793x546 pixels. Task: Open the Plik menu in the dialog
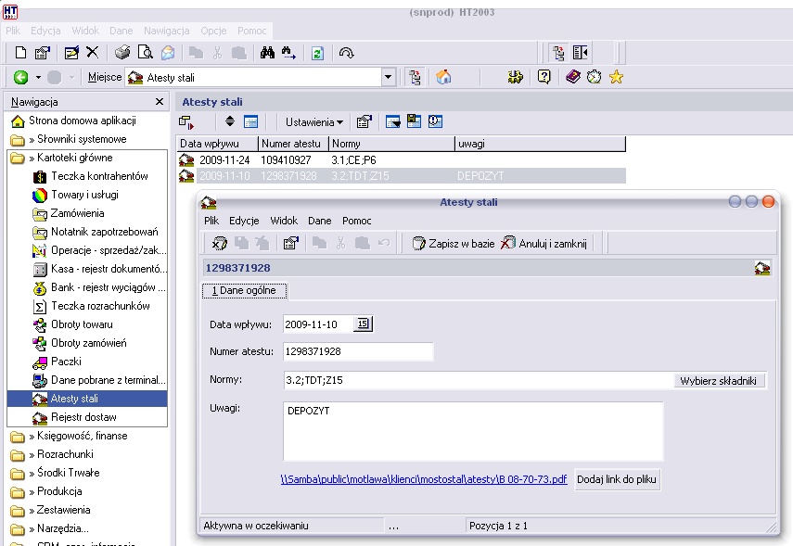pyautogui.click(x=211, y=221)
